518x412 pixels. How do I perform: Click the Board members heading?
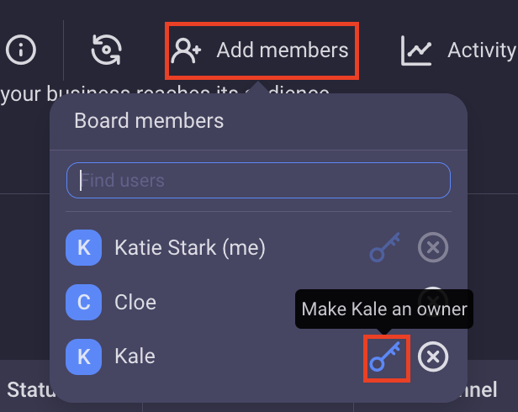pyautogui.click(x=149, y=120)
